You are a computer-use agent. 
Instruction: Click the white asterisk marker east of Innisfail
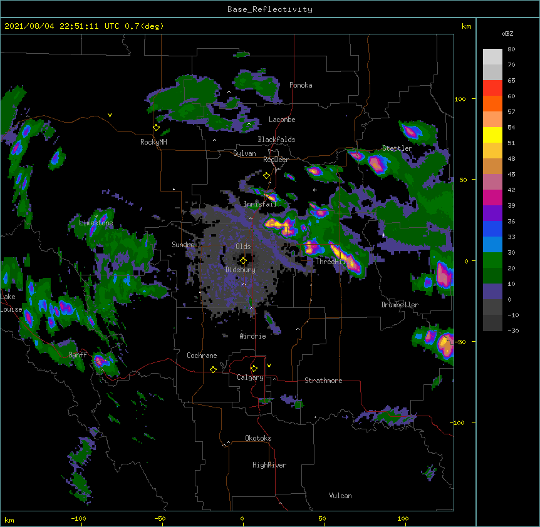314,190
